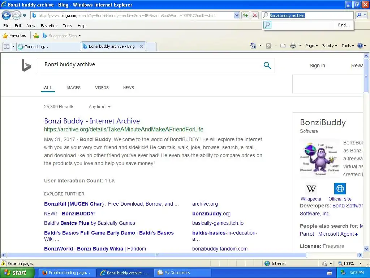Image resolution: width=370 pixels, height=278 pixels.
Task: Click Find... in the search popup
Action: pos(344,25)
